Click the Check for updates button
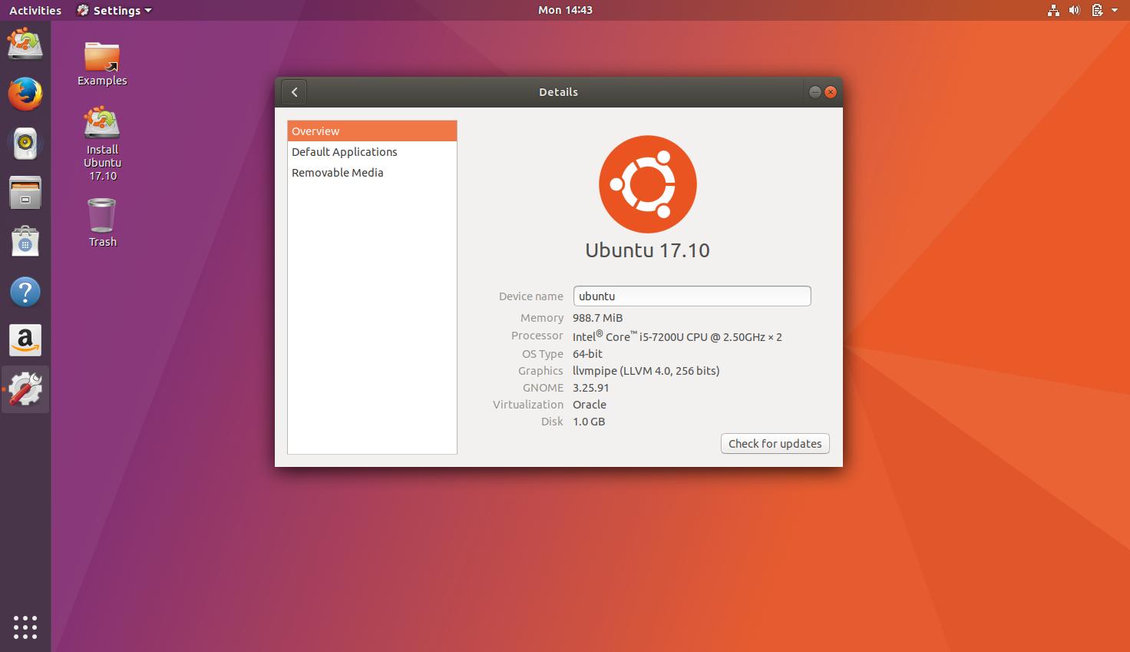 tap(775, 443)
